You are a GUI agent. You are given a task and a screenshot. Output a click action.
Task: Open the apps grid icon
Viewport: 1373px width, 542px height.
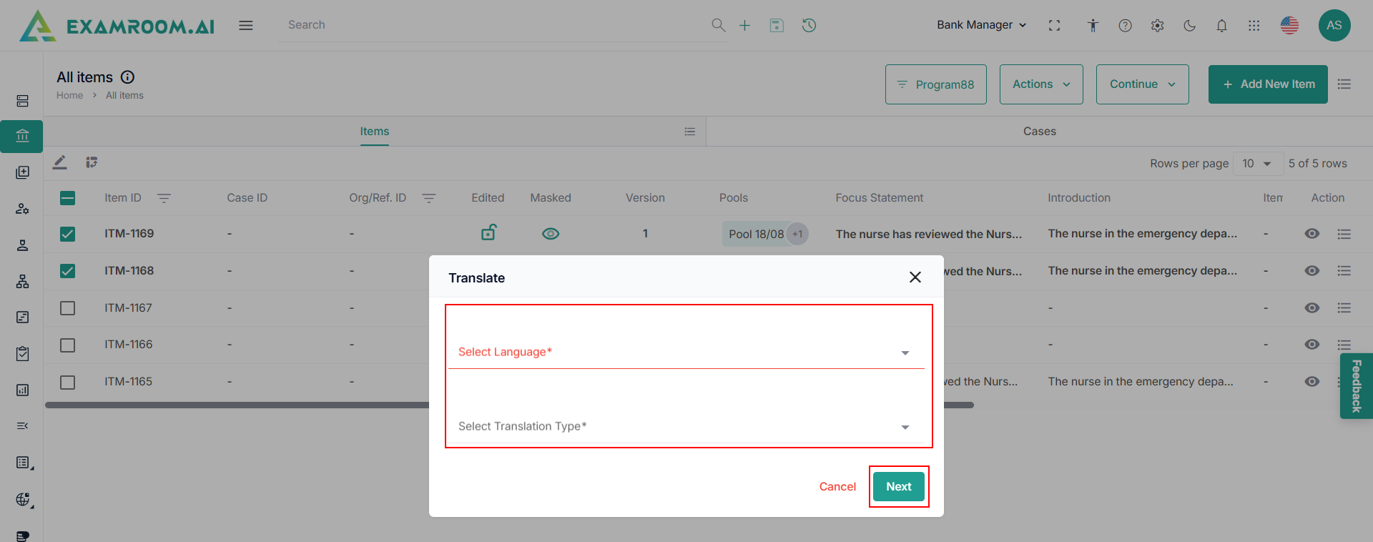click(x=1254, y=26)
